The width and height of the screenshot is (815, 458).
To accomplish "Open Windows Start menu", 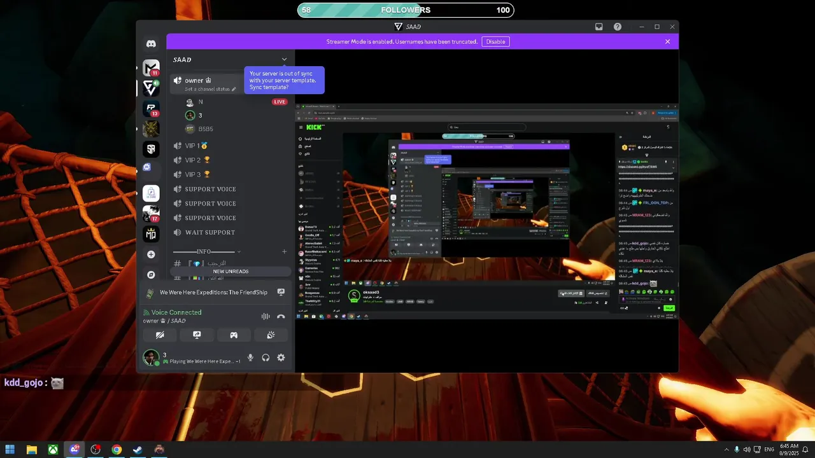I will coord(10,450).
